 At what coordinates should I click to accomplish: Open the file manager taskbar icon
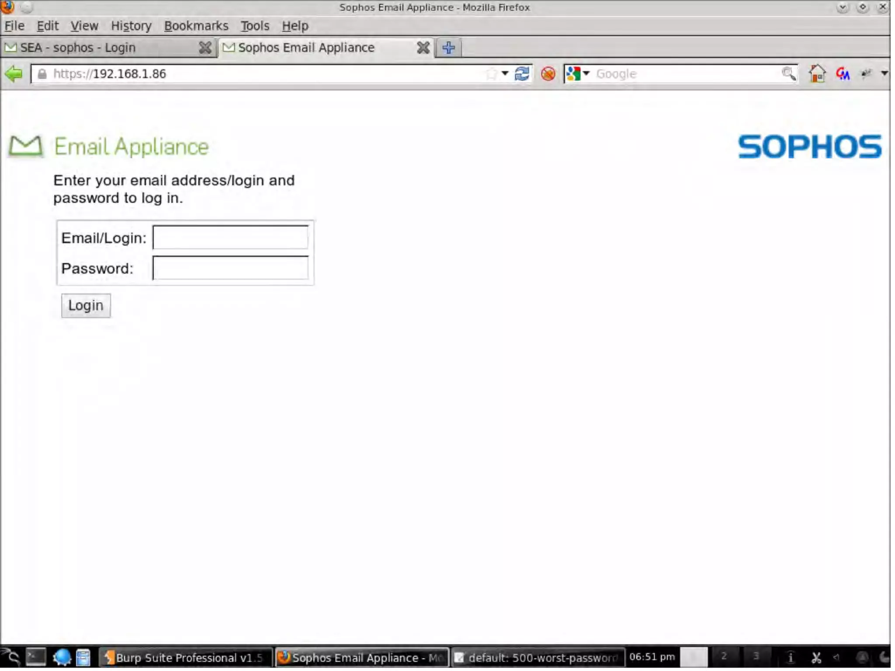tap(83, 657)
